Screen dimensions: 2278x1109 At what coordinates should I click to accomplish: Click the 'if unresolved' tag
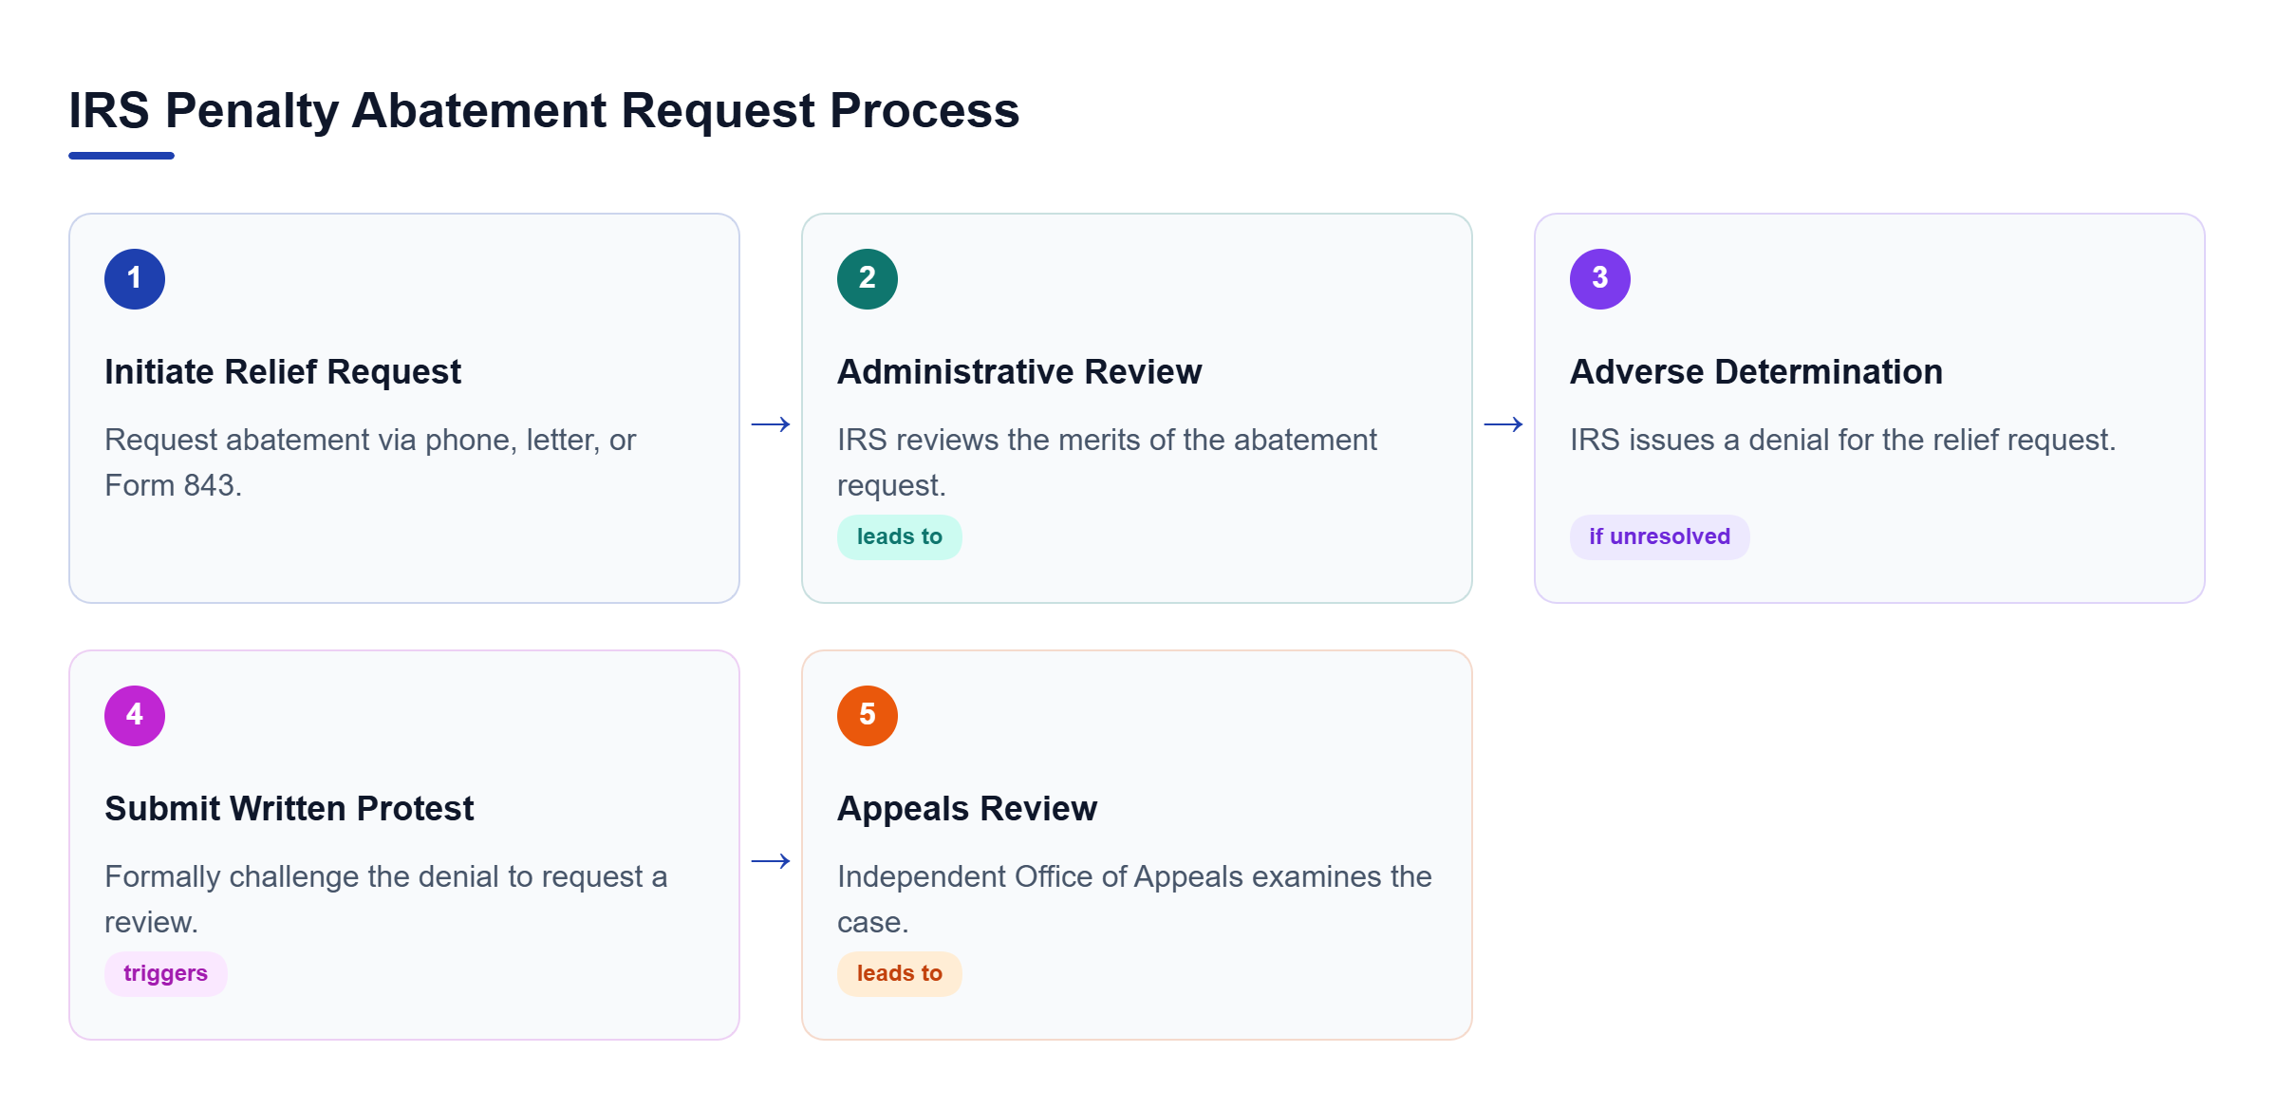point(1660,537)
